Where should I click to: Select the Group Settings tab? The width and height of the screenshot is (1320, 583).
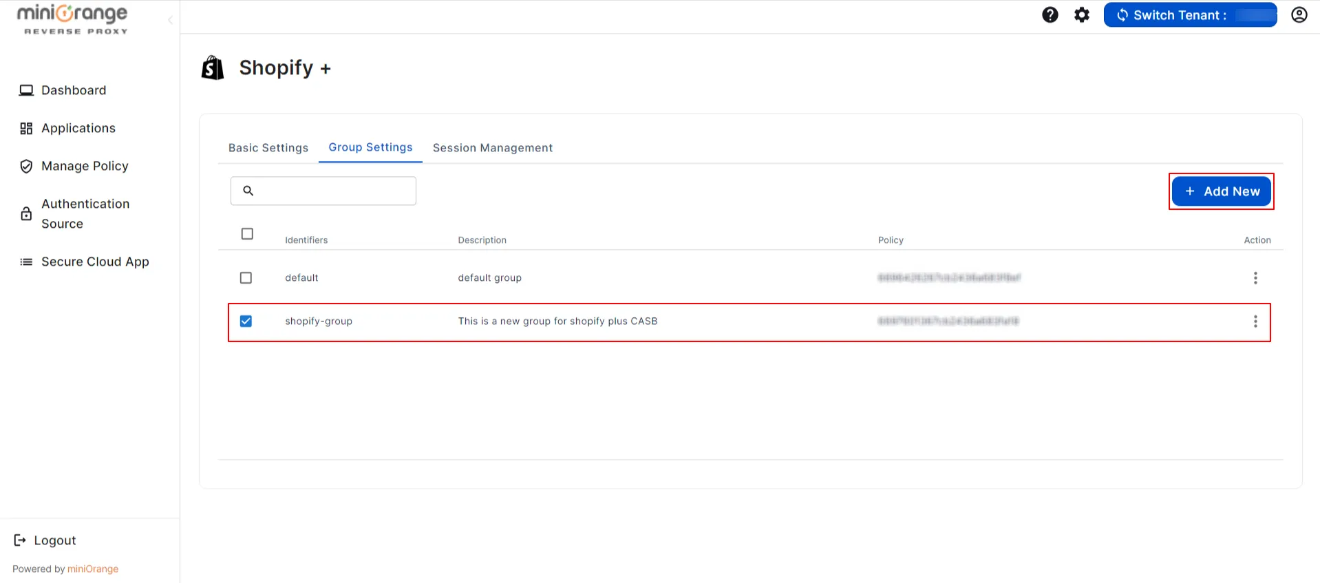pyautogui.click(x=370, y=147)
